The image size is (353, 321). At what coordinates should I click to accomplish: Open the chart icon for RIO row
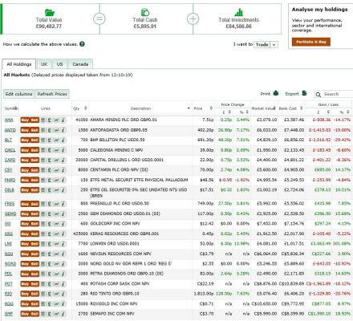tap(56, 294)
